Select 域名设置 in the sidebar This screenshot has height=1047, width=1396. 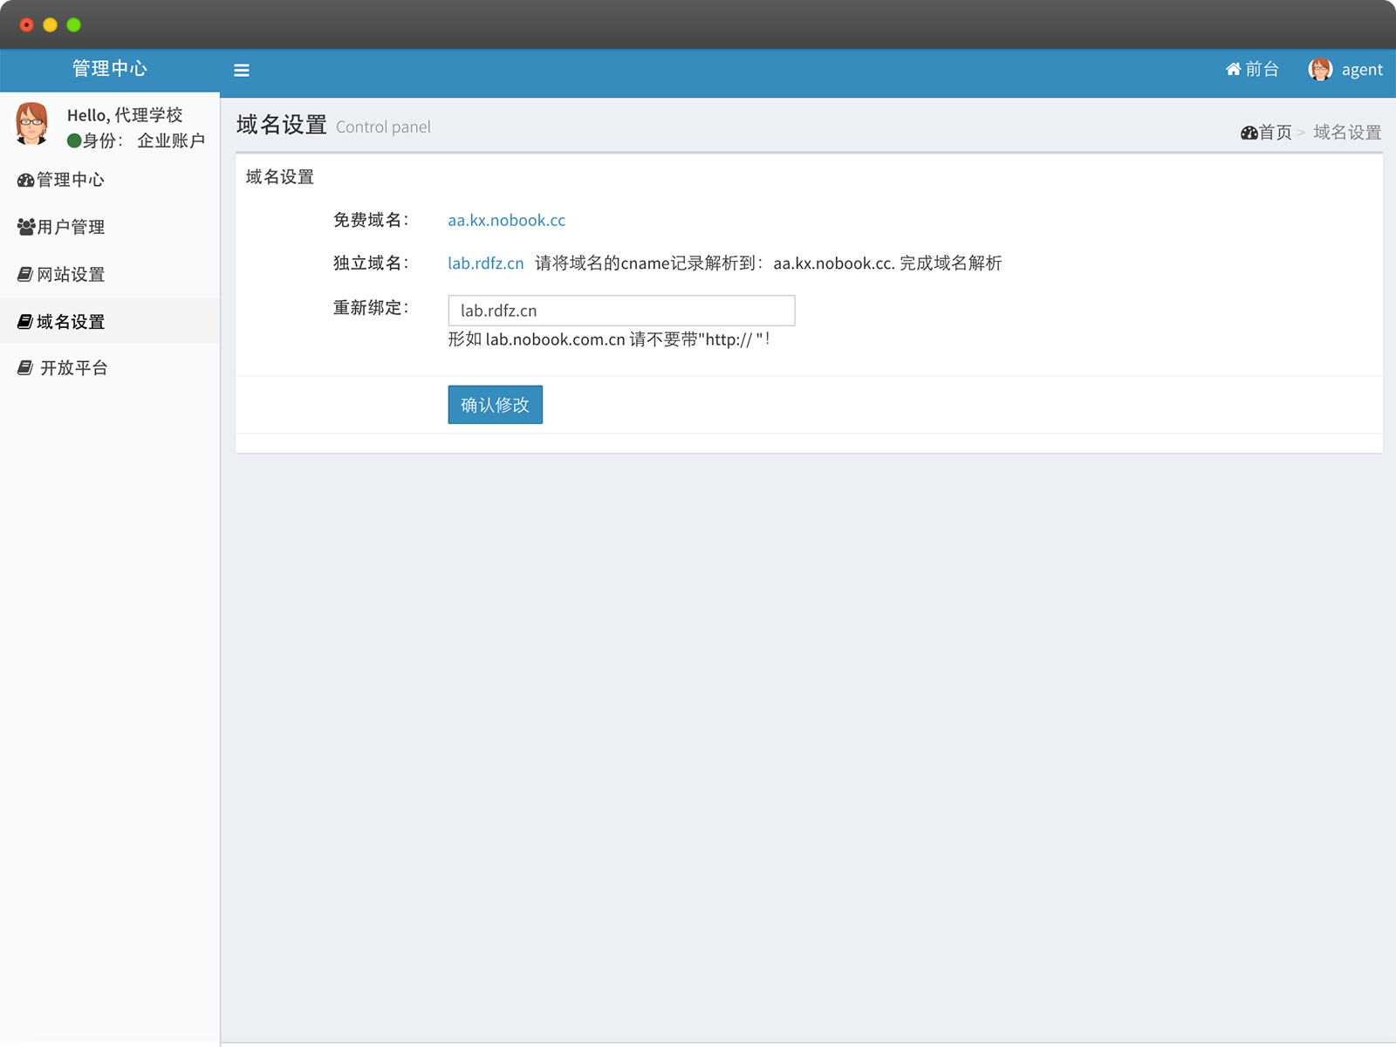click(71, 322)
